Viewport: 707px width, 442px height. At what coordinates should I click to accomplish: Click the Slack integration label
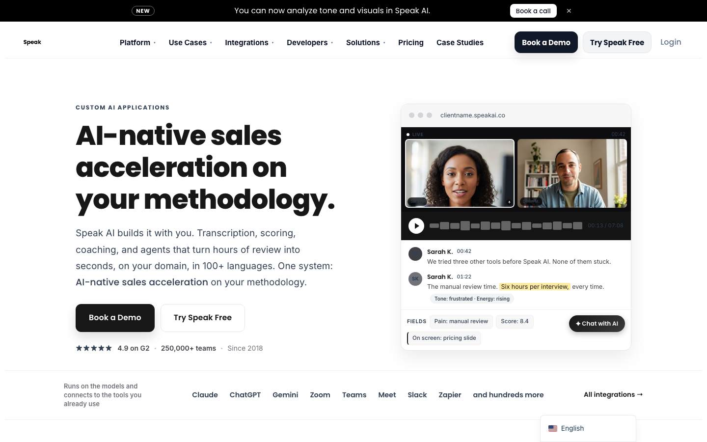pos(417,395)
